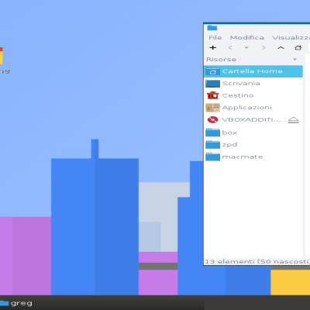This screenshot has width=310, height=310.
Task: Click the Scrivania desktop icon
Action: coord(212,84)
